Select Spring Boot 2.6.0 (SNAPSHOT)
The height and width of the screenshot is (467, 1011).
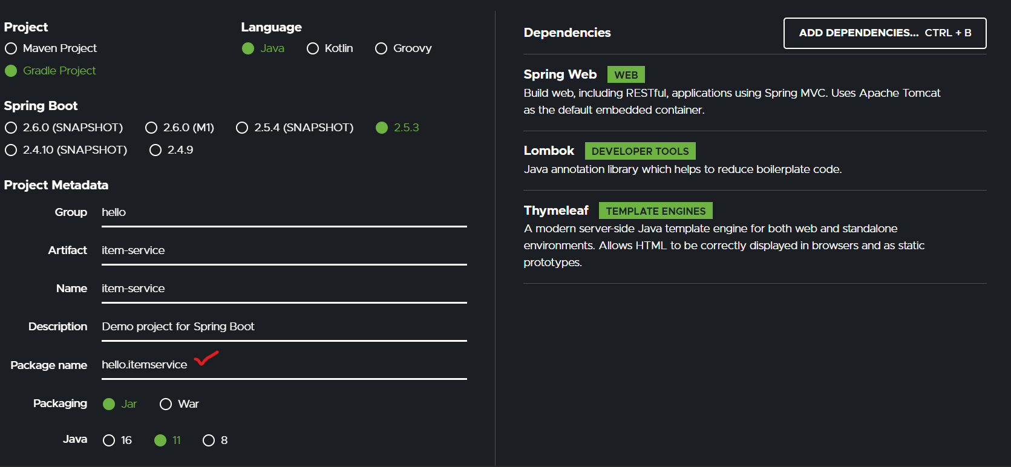(x=64, y=128)
